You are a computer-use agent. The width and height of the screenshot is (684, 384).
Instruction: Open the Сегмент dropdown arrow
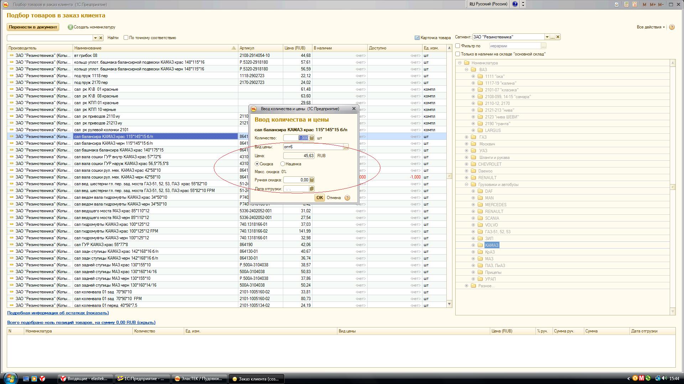coord(547,37)
